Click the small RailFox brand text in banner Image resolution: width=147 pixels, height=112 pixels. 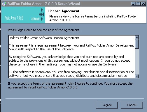tap(35, 19)
